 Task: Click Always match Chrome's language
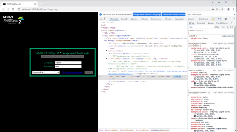tap(147, 15)
